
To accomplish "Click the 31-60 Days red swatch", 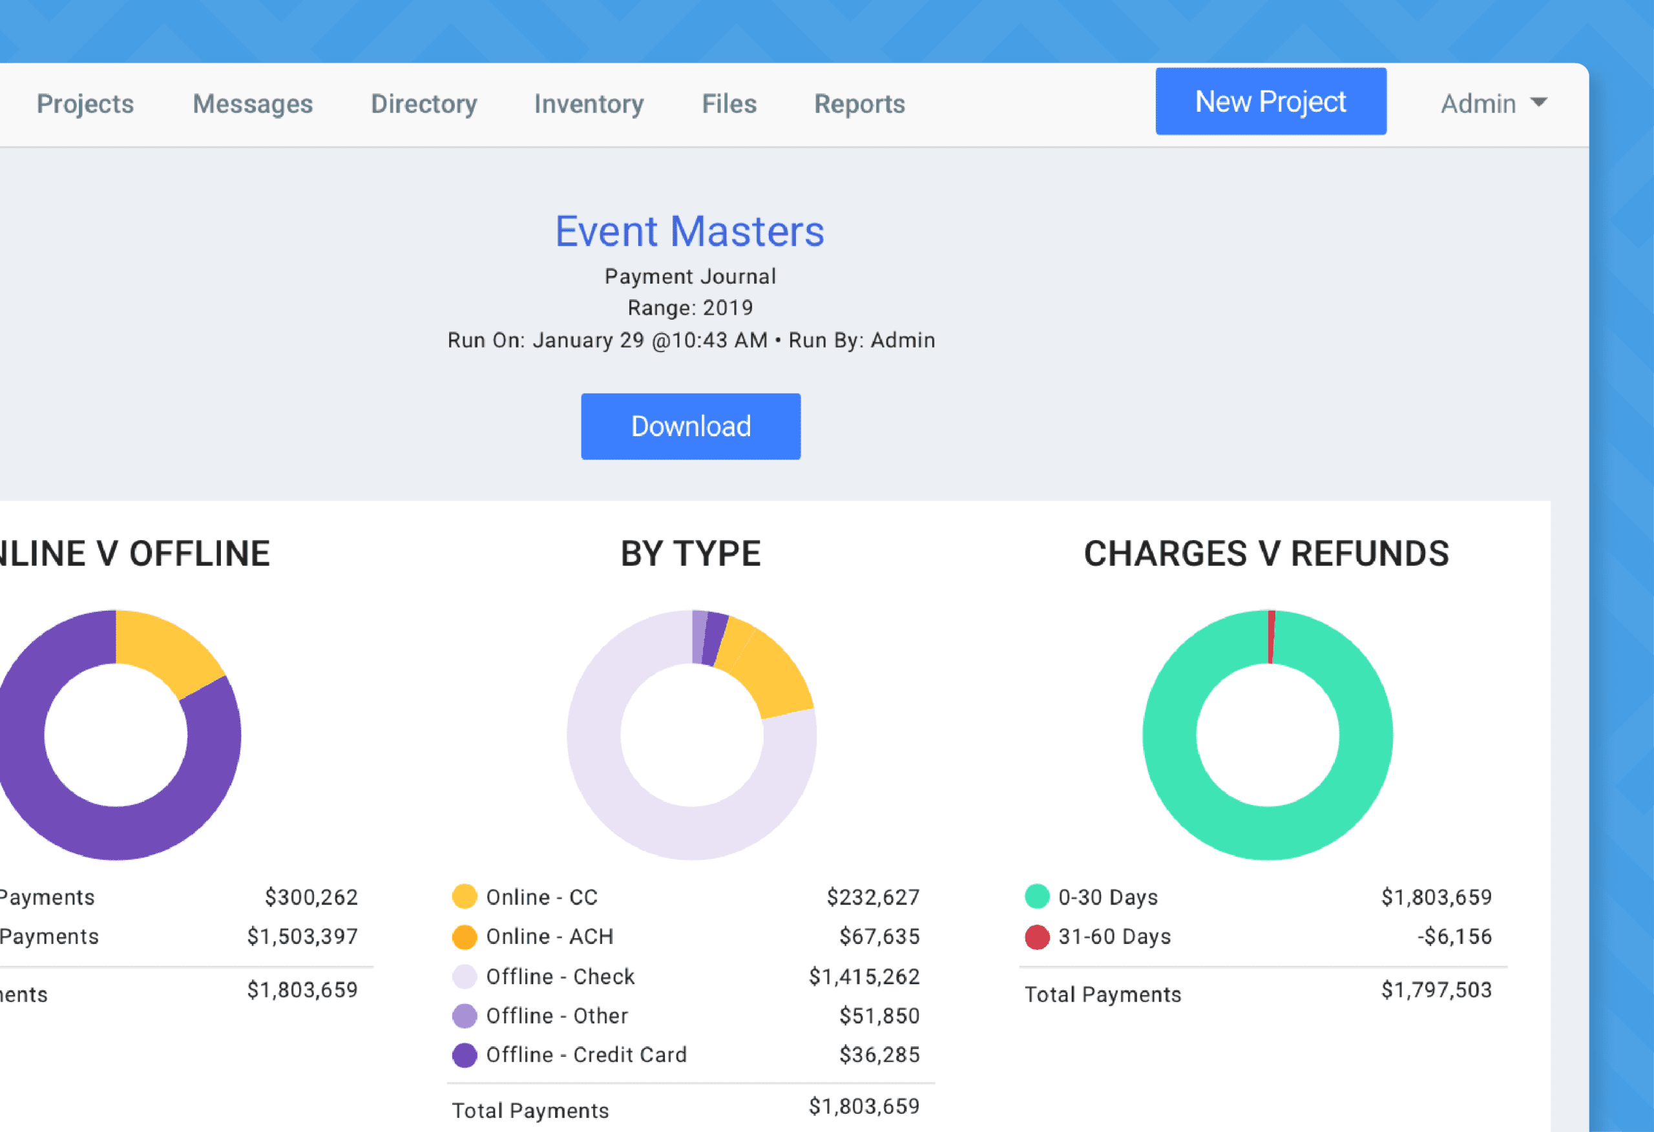I will (x=1038, y=937).
